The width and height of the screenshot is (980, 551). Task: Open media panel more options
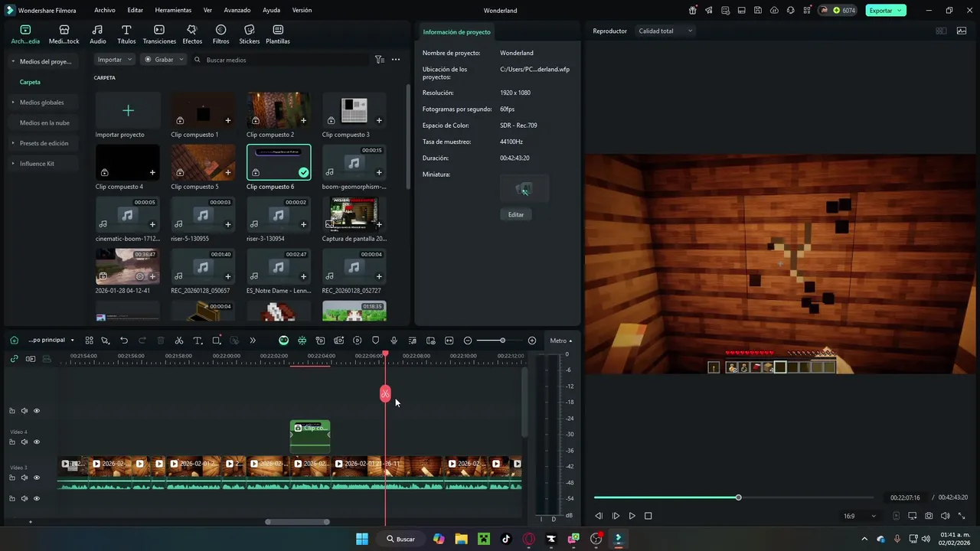click(396, 60)
